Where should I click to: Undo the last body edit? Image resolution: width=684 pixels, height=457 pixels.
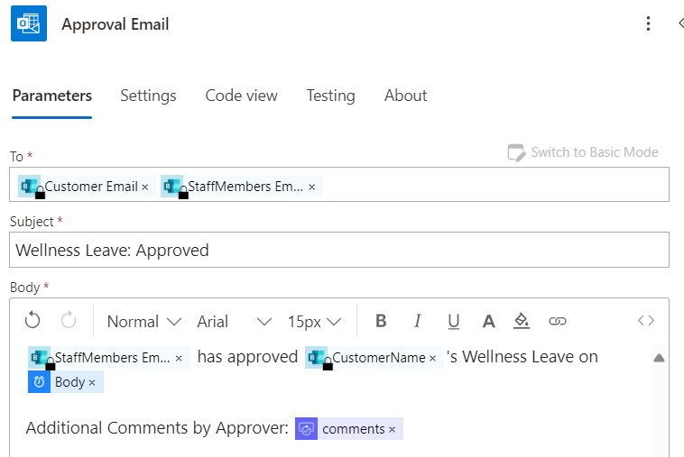point(32,321)
